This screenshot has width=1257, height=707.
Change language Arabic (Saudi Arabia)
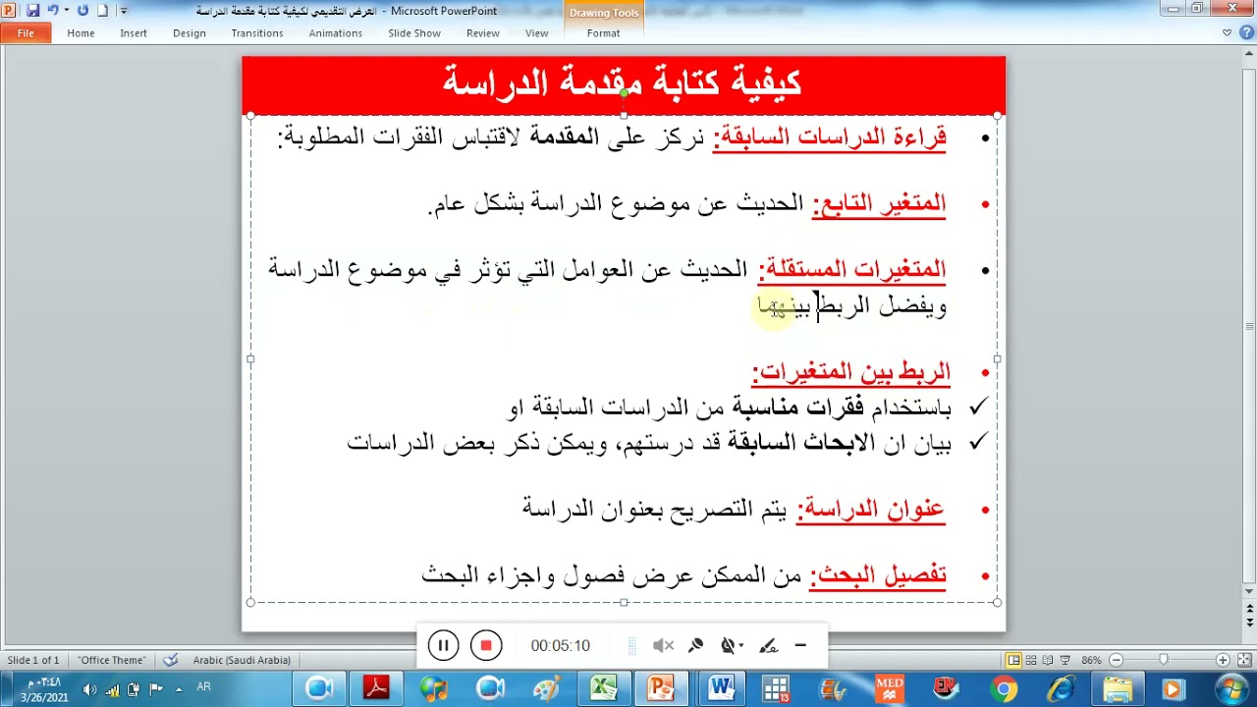pos(242,660)
